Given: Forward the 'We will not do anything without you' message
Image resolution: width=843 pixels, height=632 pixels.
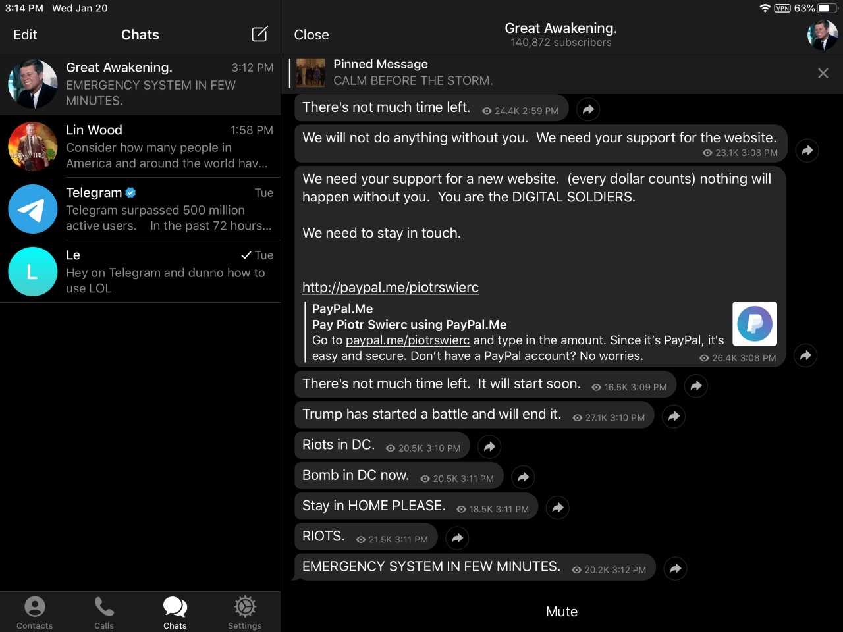Looking at the screenshot, I should point(807,151).
